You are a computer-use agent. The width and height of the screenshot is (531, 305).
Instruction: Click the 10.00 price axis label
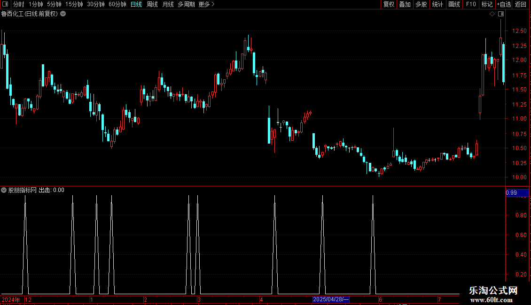click(x=519, y=177)
